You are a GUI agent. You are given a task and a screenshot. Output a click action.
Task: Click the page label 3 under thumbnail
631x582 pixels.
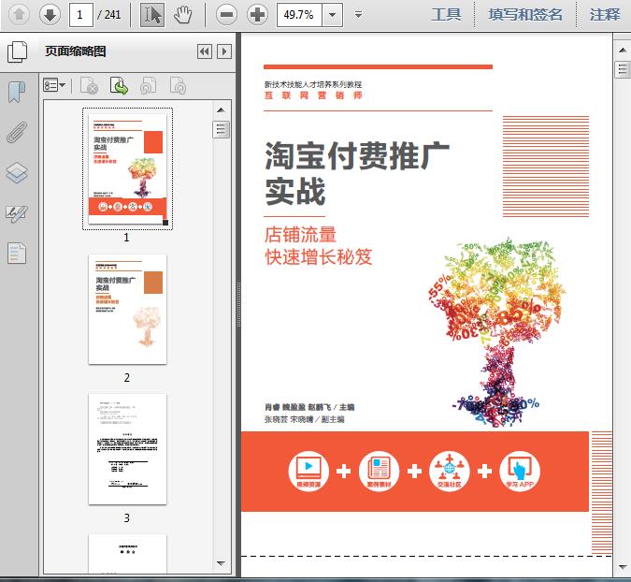point(127,518)
